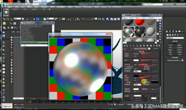Open the named selection sets dropdown
Viewport: 186px width, 110px height.
[x=91, y=19]
